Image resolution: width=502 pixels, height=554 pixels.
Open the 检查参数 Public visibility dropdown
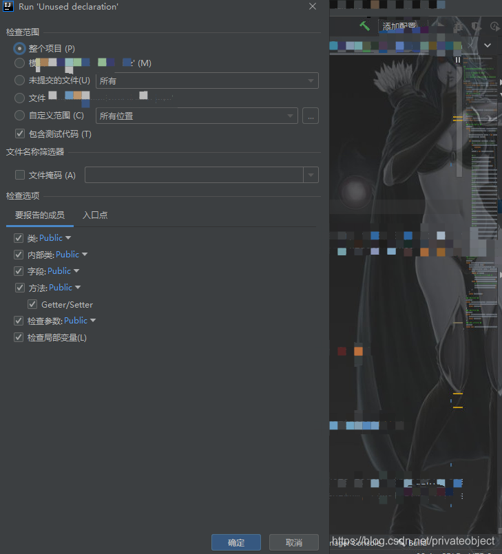point(80,321)
